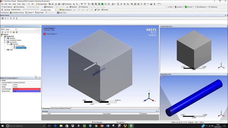Expand the Coordinate Systems tree node
Screen dimensions: 228x128
[5, 40]
